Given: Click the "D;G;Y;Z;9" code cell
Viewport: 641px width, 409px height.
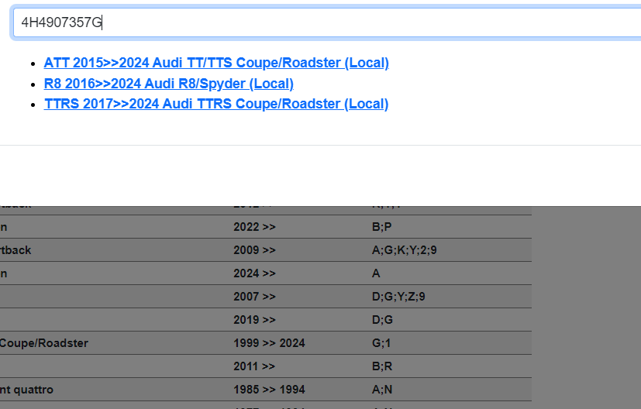Looking at the screenshot, I should [x=398, y=297].
